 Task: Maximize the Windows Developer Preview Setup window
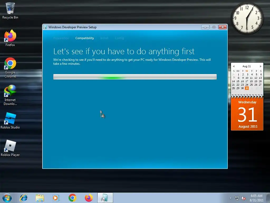point(214,27)
